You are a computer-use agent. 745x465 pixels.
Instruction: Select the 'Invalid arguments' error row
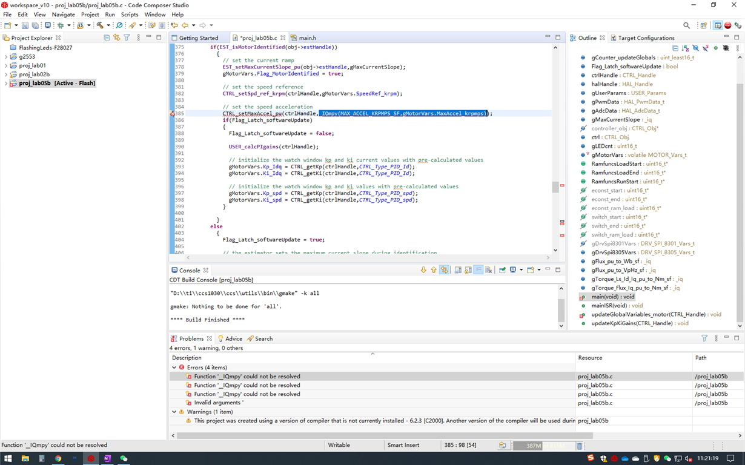click(x=219, y=403)
